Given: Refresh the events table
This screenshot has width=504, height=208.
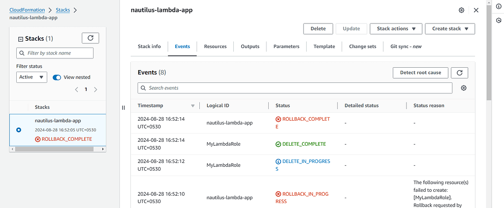Looking at the screenshot, I should click(459, 73).
